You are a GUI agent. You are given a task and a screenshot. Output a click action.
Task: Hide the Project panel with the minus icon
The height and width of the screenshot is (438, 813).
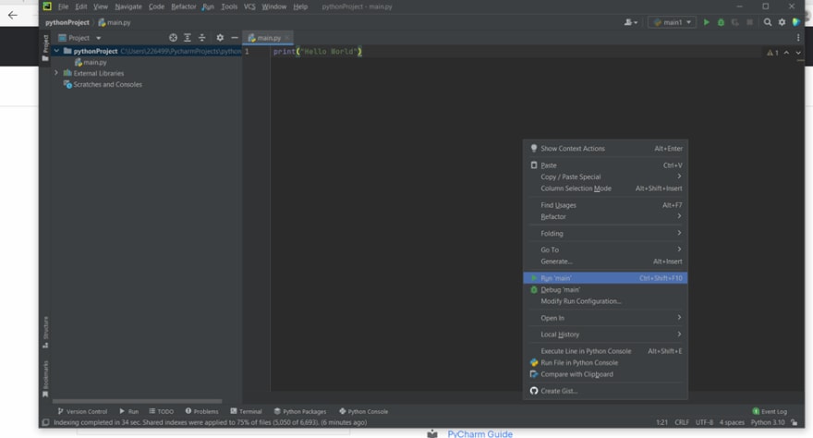coord(235,38)
